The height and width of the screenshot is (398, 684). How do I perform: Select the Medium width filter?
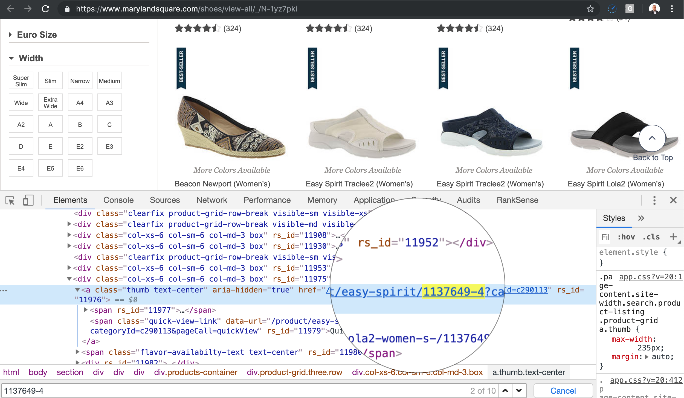[x=109, y=81]
